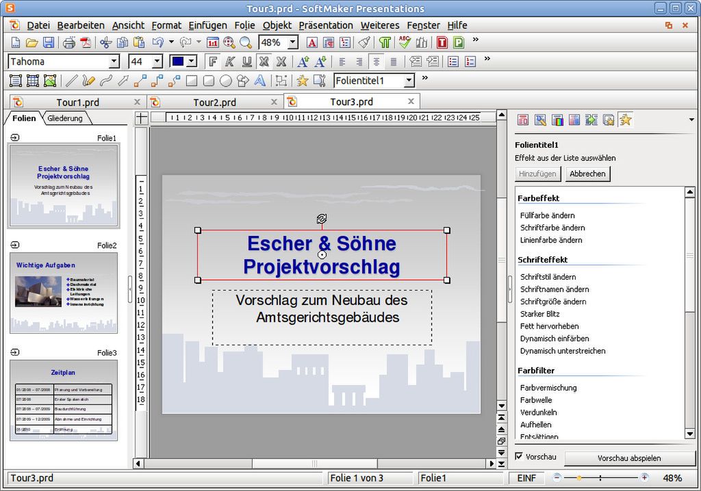
Task: Undo the last action
Action: pyautogui.click(x=158, y=42)
